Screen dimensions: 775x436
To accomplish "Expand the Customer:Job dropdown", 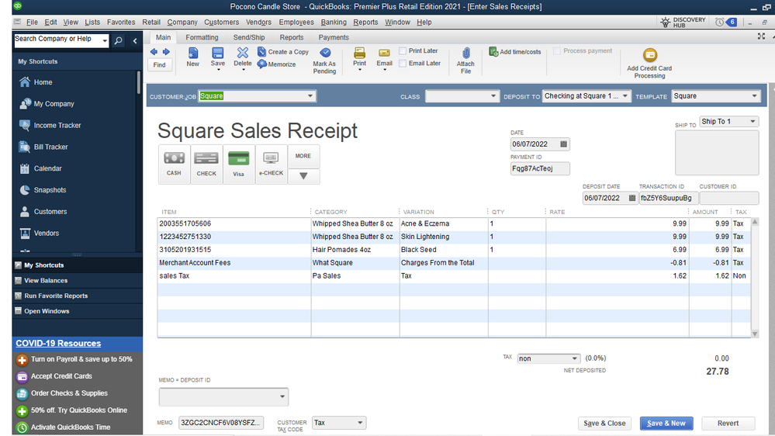I will click(x=310, y=96).
